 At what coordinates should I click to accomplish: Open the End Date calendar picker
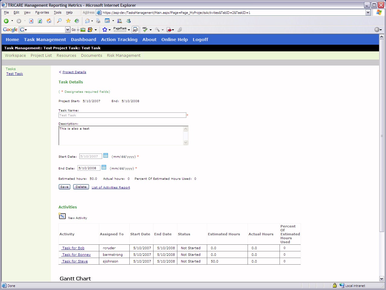tap(104, 167)
